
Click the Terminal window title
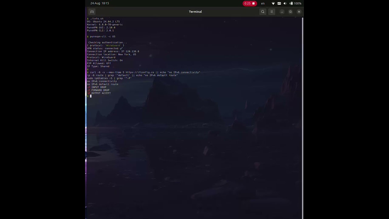[195, 12]
